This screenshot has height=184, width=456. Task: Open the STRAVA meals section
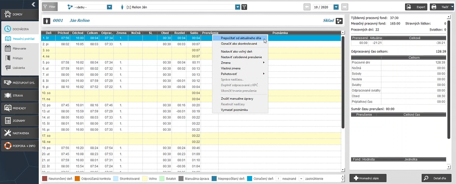tap(20, 95)
